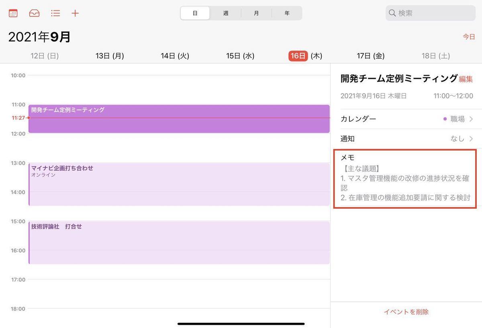Select 18日 (土) in the date strip
This screenshot has width=482, height=328.
pos(436,56)
